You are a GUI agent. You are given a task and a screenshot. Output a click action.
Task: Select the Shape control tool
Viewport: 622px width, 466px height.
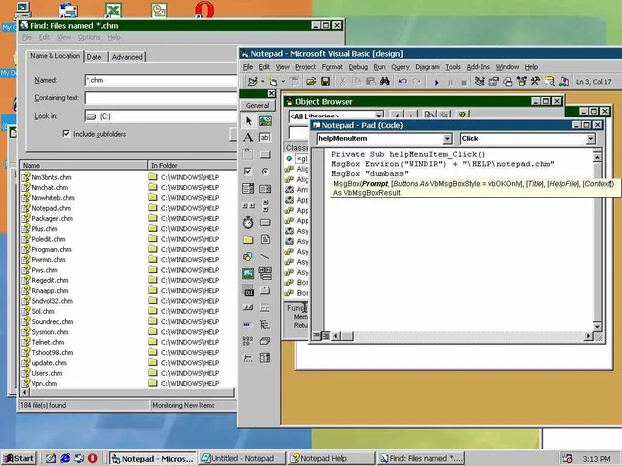pyautogui.click(x=248, y=257)
